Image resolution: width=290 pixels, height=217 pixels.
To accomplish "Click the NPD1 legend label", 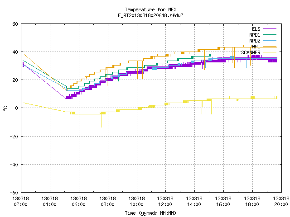I will [x=255, y=35].
